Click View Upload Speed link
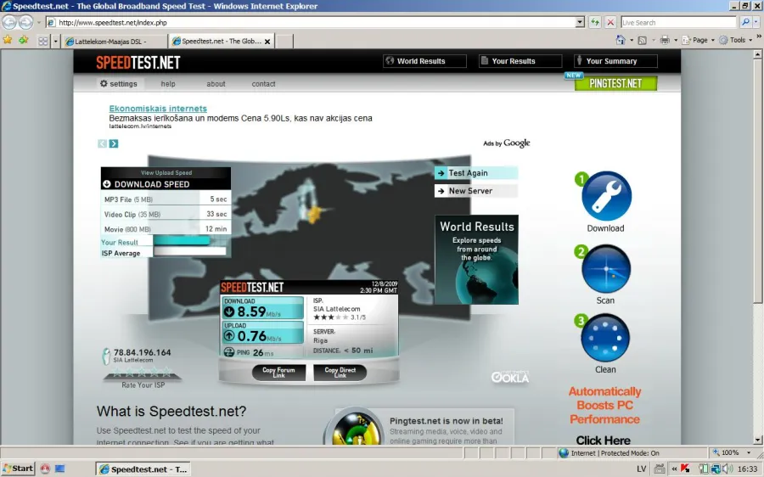Image resolution: width=764 pixels, height=477 pixels. point(166,172)
